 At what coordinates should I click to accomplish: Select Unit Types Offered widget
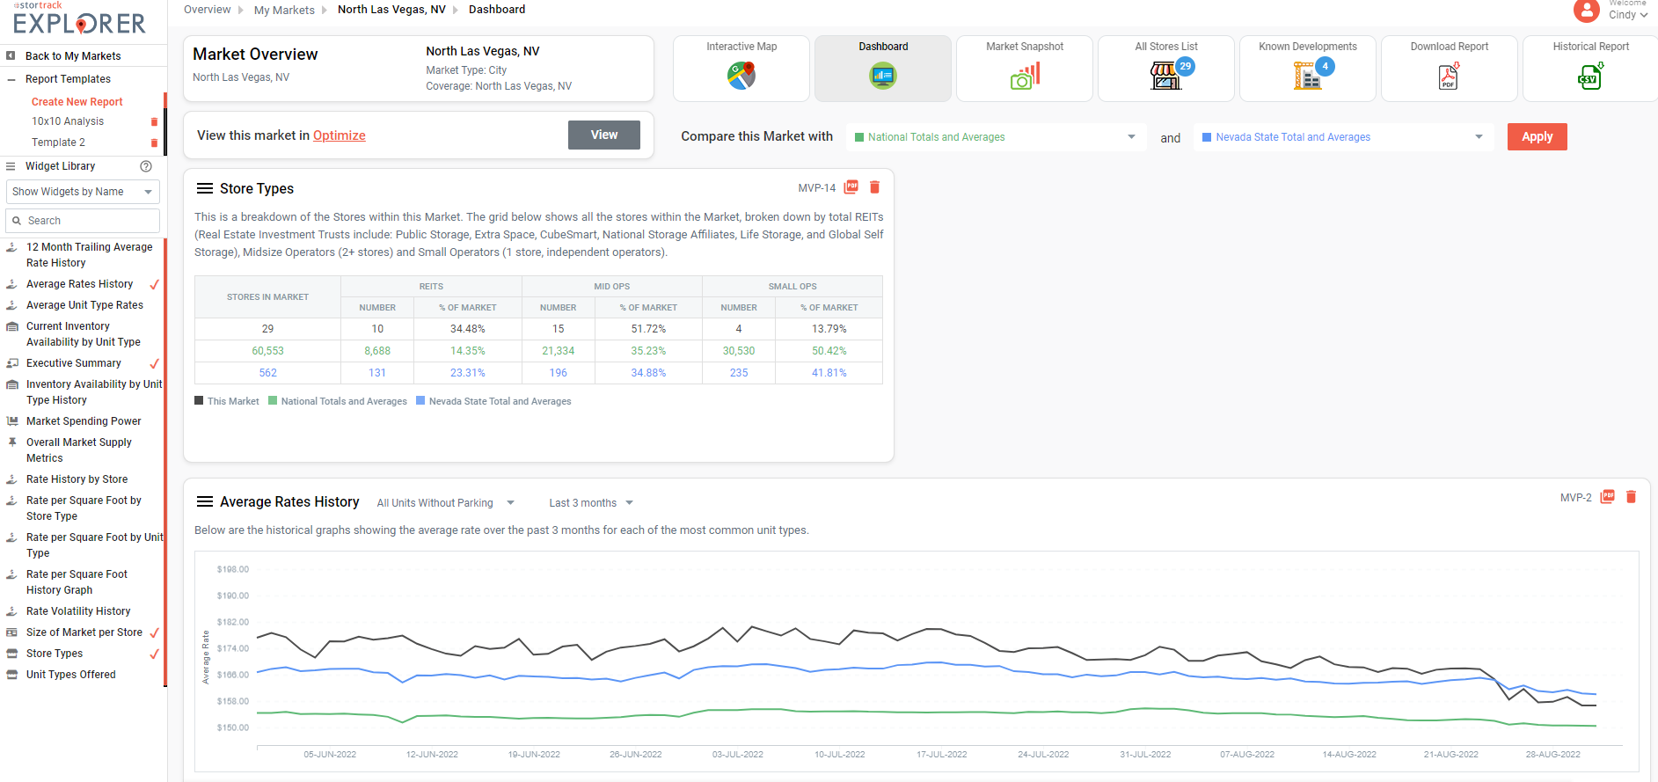tap(71, 675)
